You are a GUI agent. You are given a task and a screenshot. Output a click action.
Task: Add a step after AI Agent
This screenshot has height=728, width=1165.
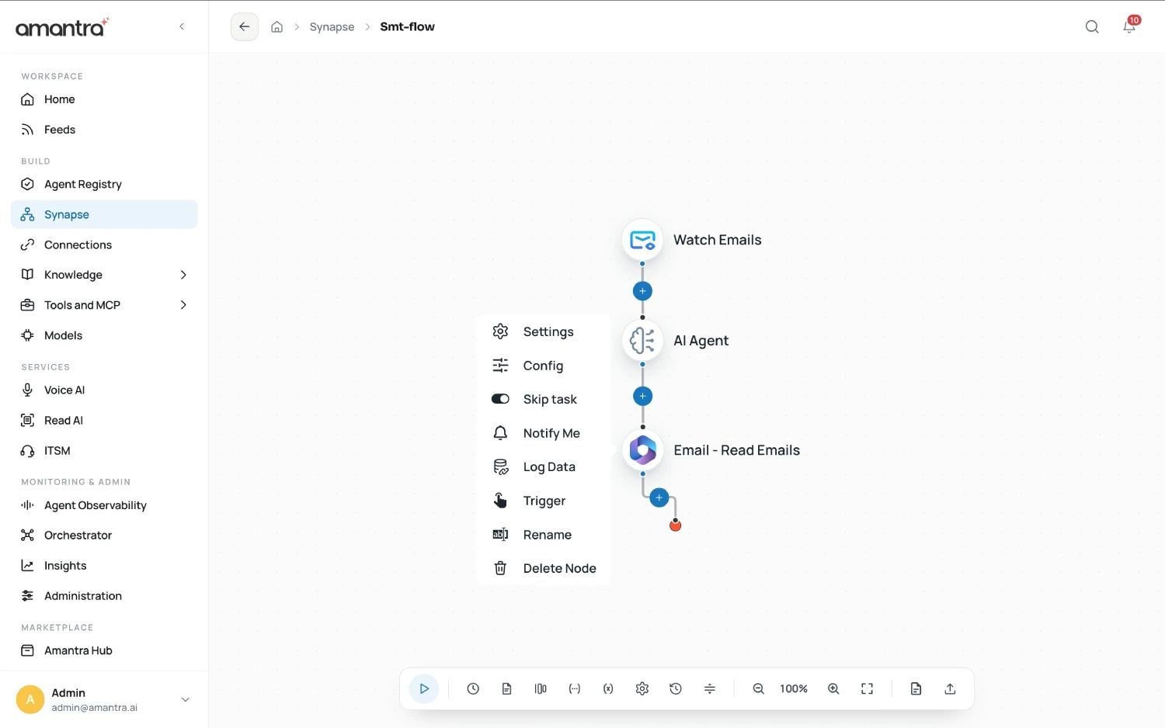[642, 396]
